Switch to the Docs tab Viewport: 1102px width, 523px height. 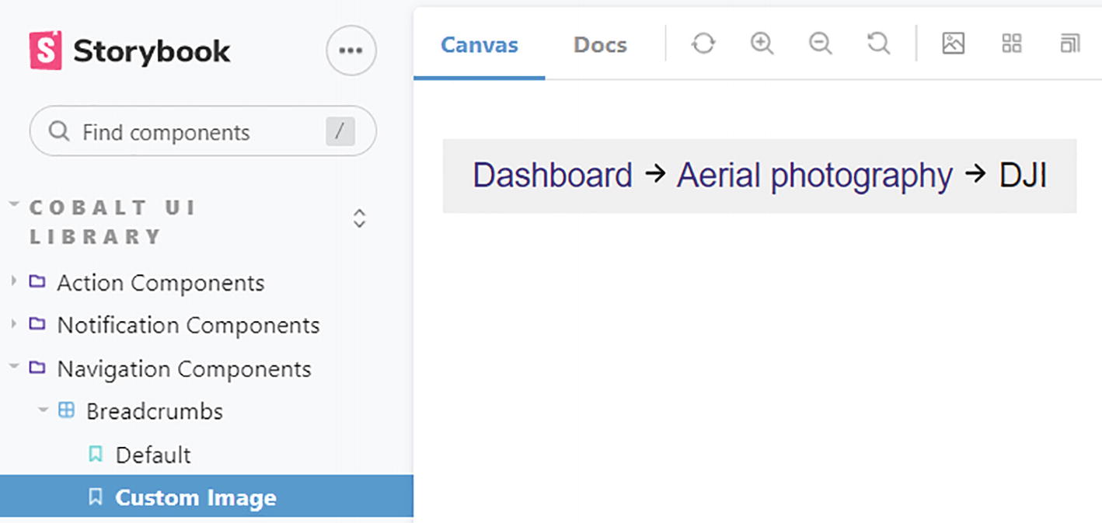(600, 45)
